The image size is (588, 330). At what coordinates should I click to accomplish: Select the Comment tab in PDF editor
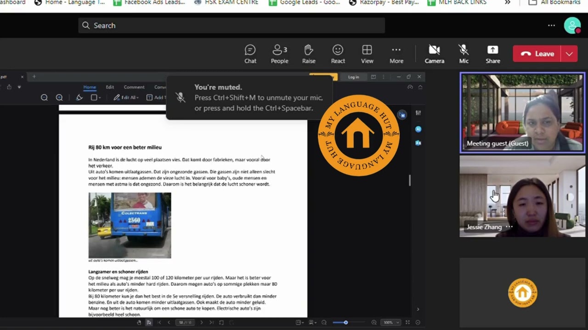(134, 87)
